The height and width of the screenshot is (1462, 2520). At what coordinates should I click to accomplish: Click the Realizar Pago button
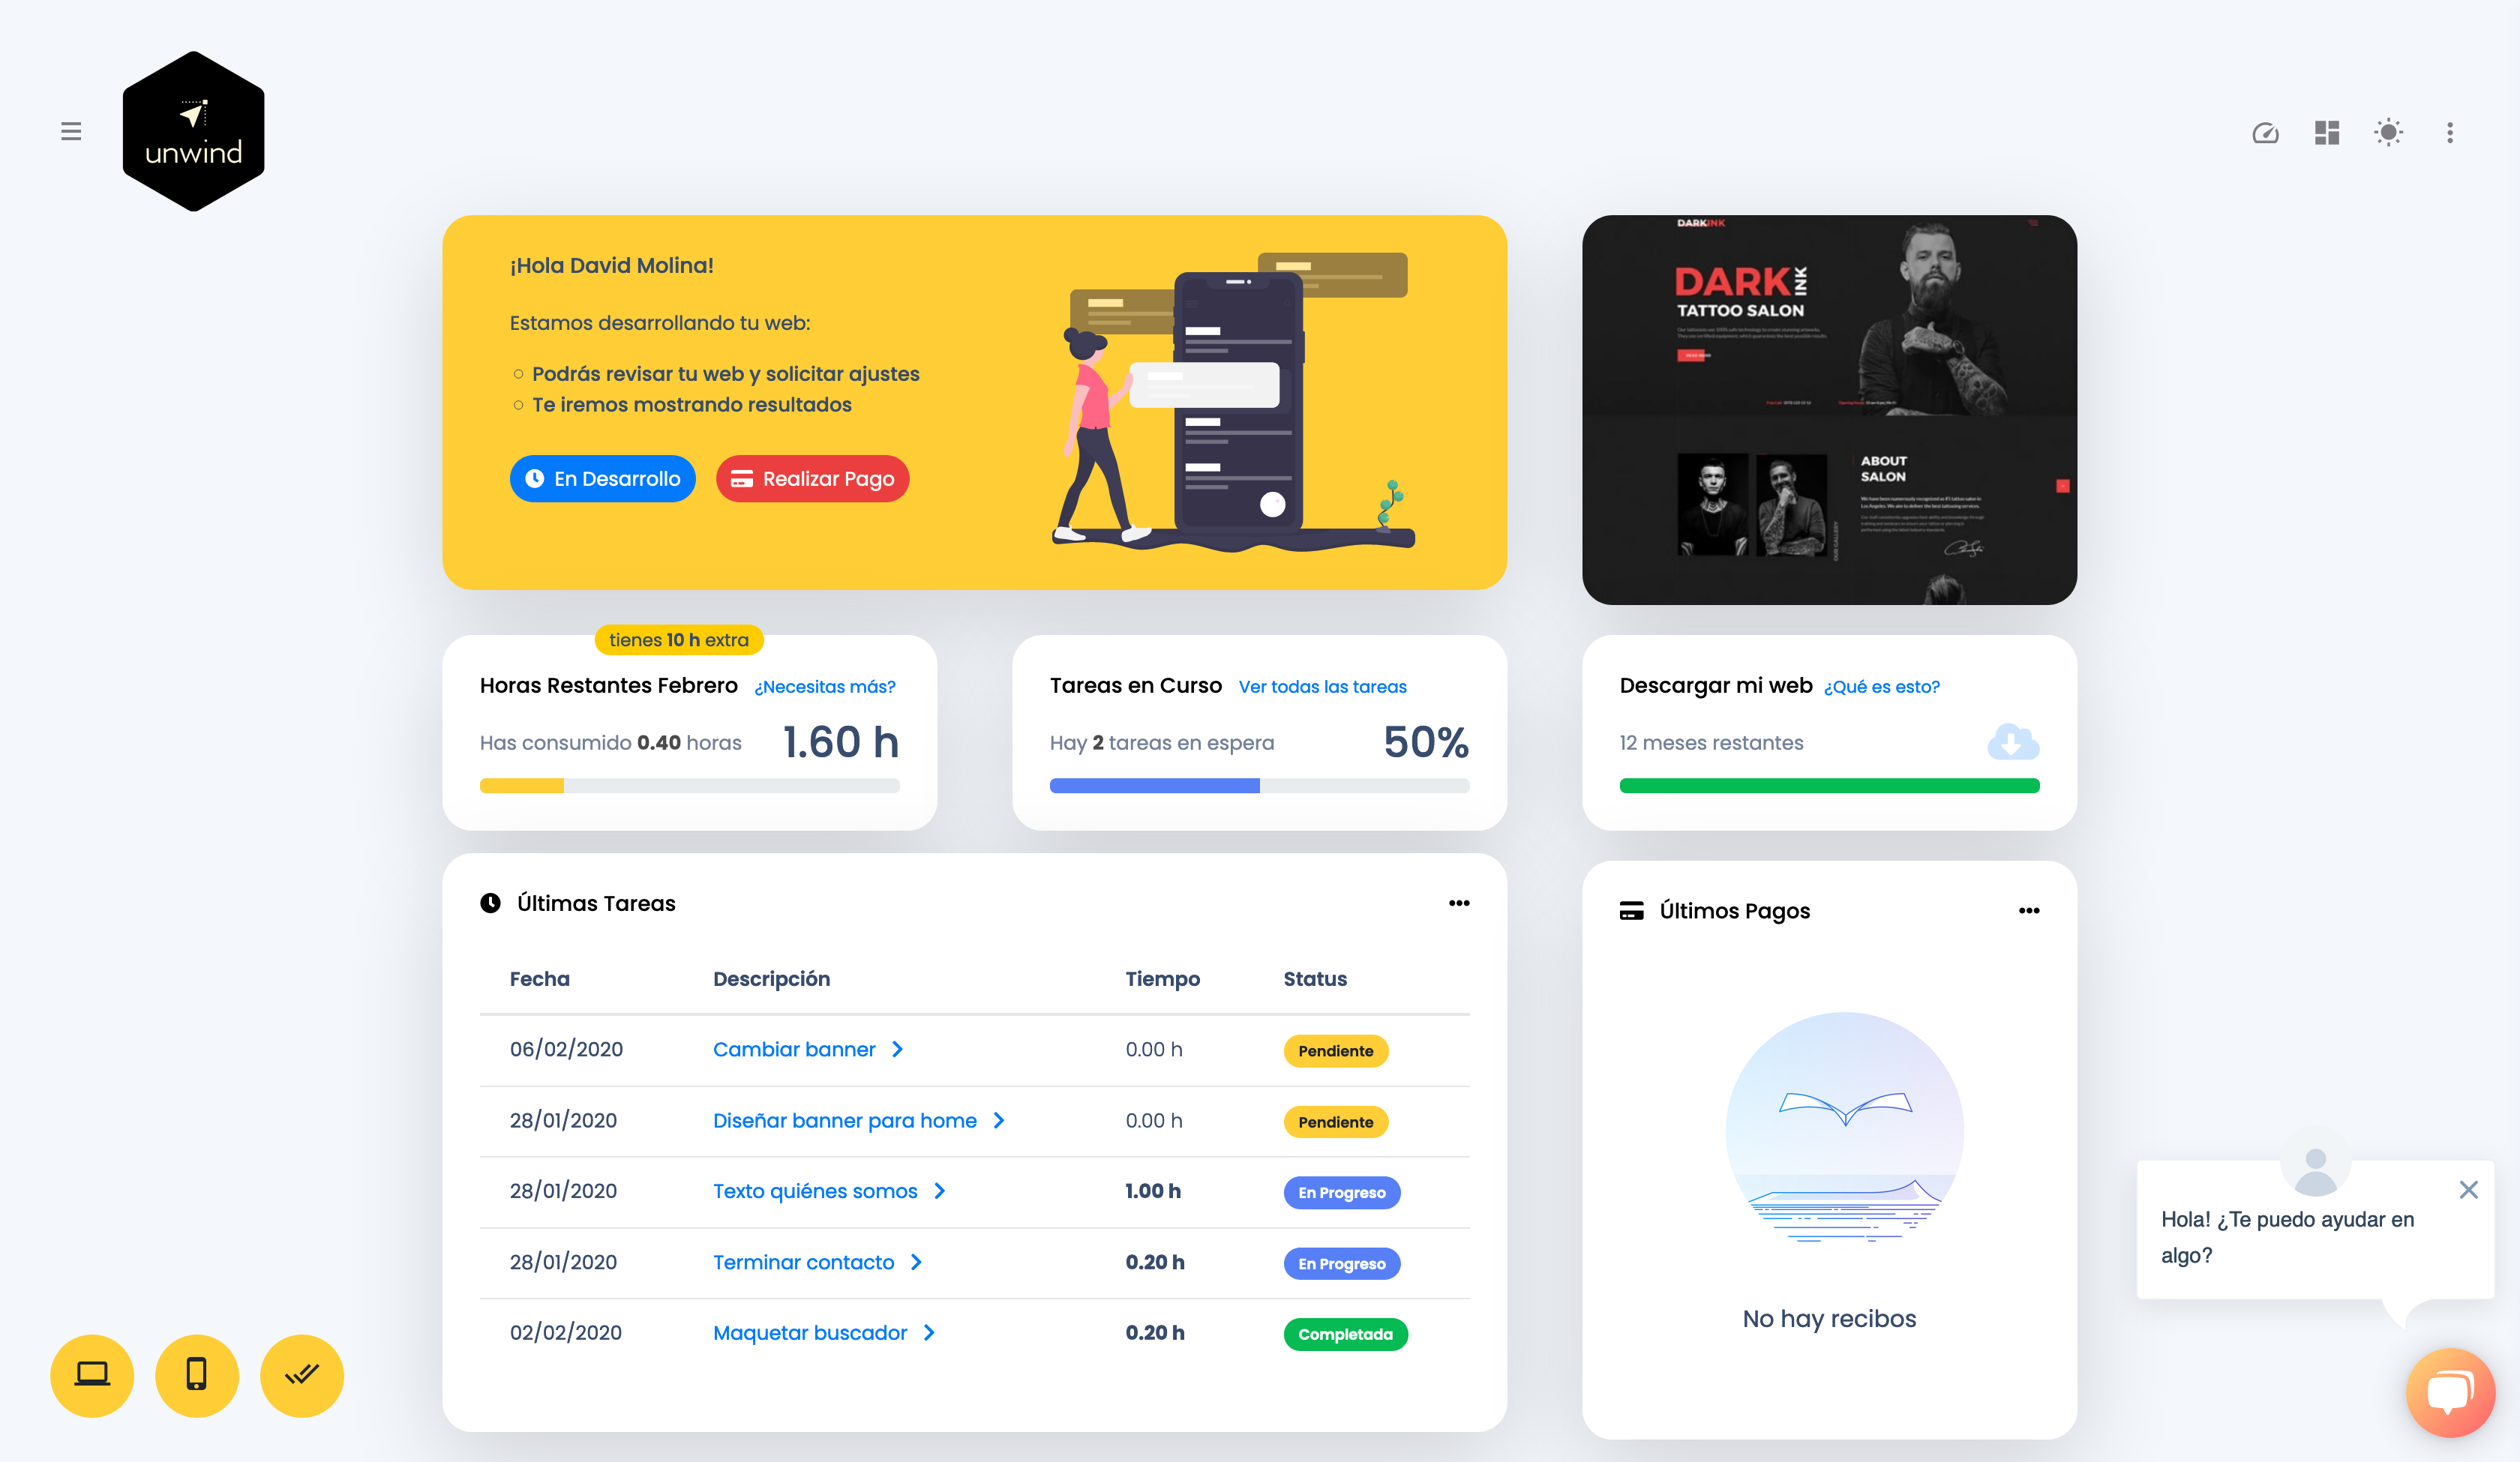click(x=812, y=479)
